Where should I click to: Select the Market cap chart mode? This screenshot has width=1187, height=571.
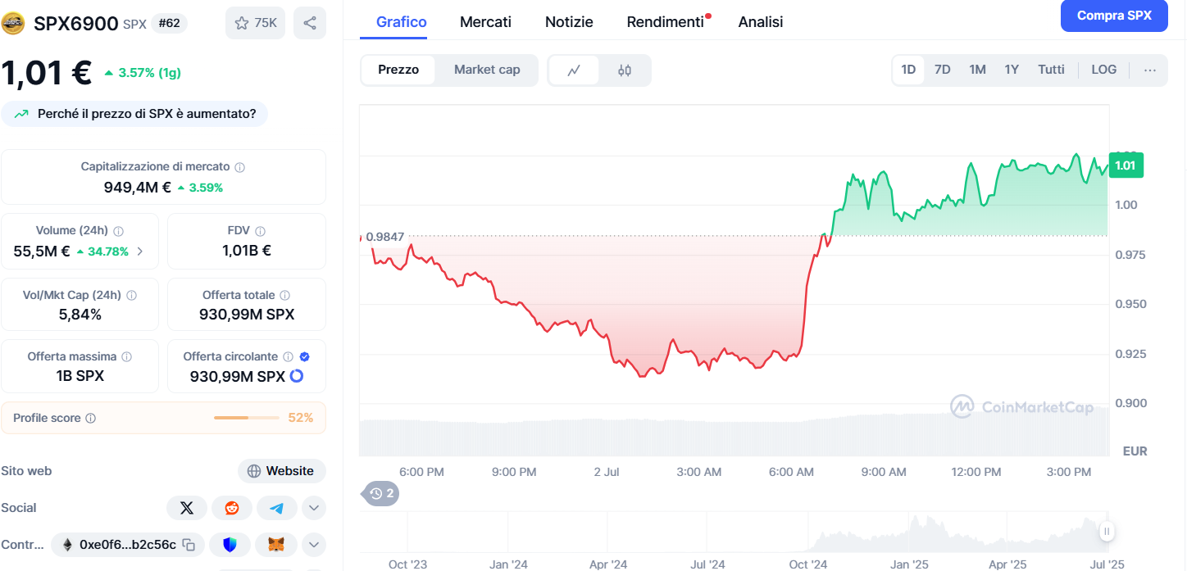tap(487, 70)
